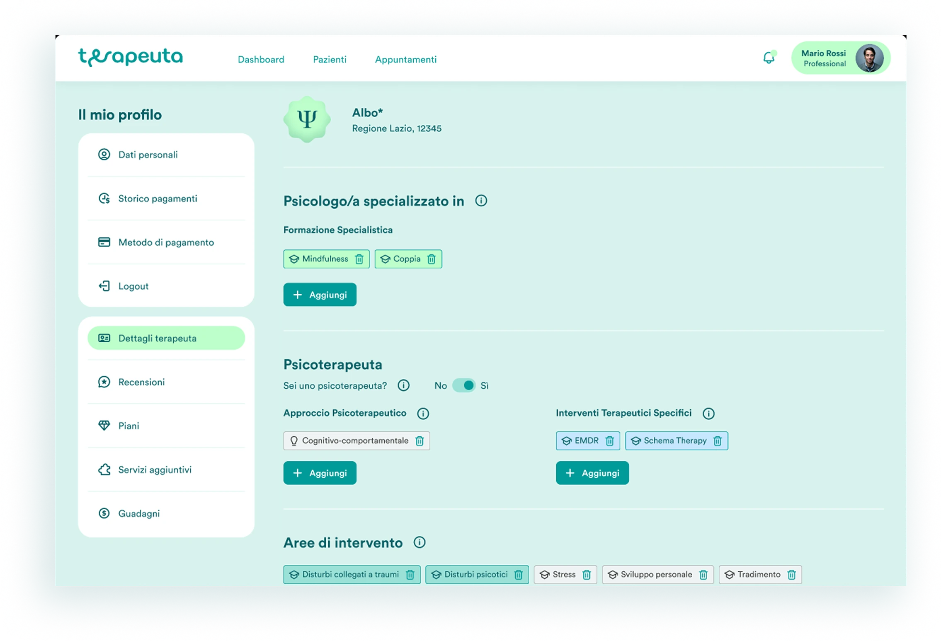The width and height of the screenshot is (941, 641).
Task: Remove the Tradimento tag
Action: 791,574
